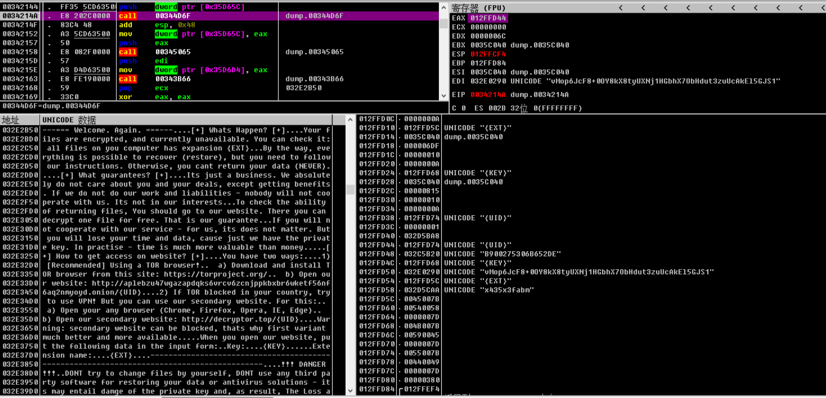826x398 pixels.
Task: Click the address column header in dump pane
Action: pyautogui.click(x=20, y=120)
